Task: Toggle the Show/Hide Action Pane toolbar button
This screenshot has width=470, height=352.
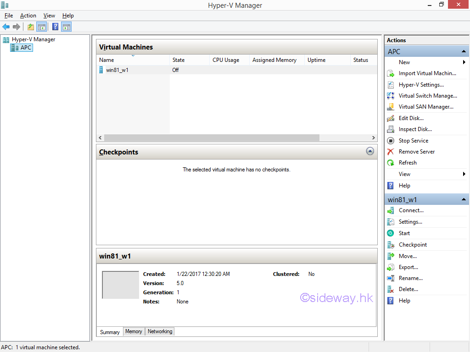Action: coord(66,27)
